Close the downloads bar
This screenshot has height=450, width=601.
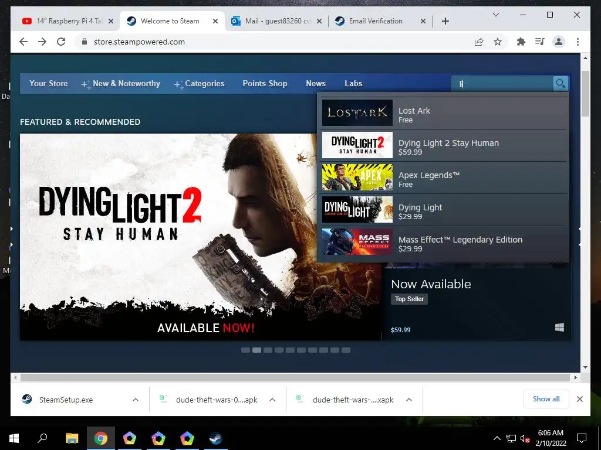pos(579,399)
